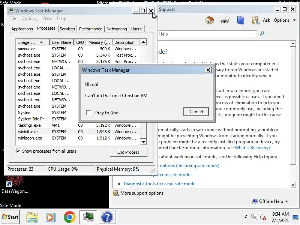
Task: Sort processes by Image Name column
Action: tap(33, 42)
